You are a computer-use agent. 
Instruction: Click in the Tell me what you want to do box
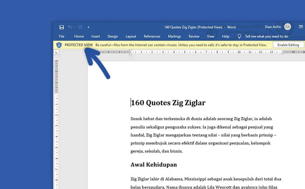[266, 37]
